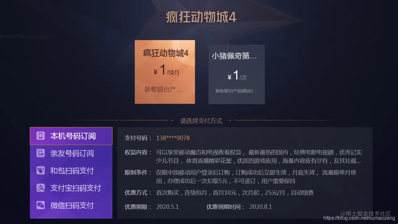Click the hand icon beside 和包扫码支付

tap(40, 171)
